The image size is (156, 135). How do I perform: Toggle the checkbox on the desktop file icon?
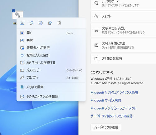[x=13, y=11]
